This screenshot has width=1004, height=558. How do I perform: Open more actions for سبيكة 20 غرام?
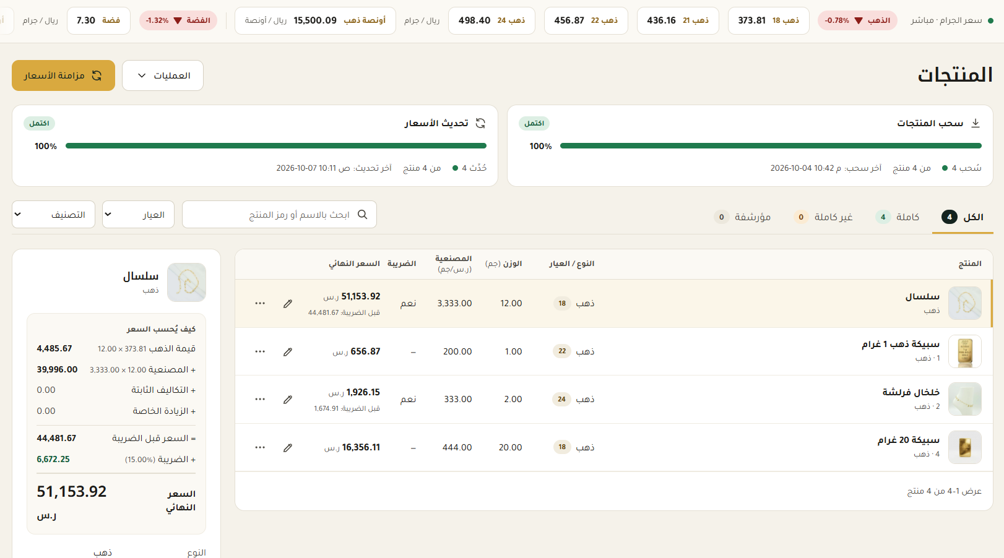pos(260,448)
